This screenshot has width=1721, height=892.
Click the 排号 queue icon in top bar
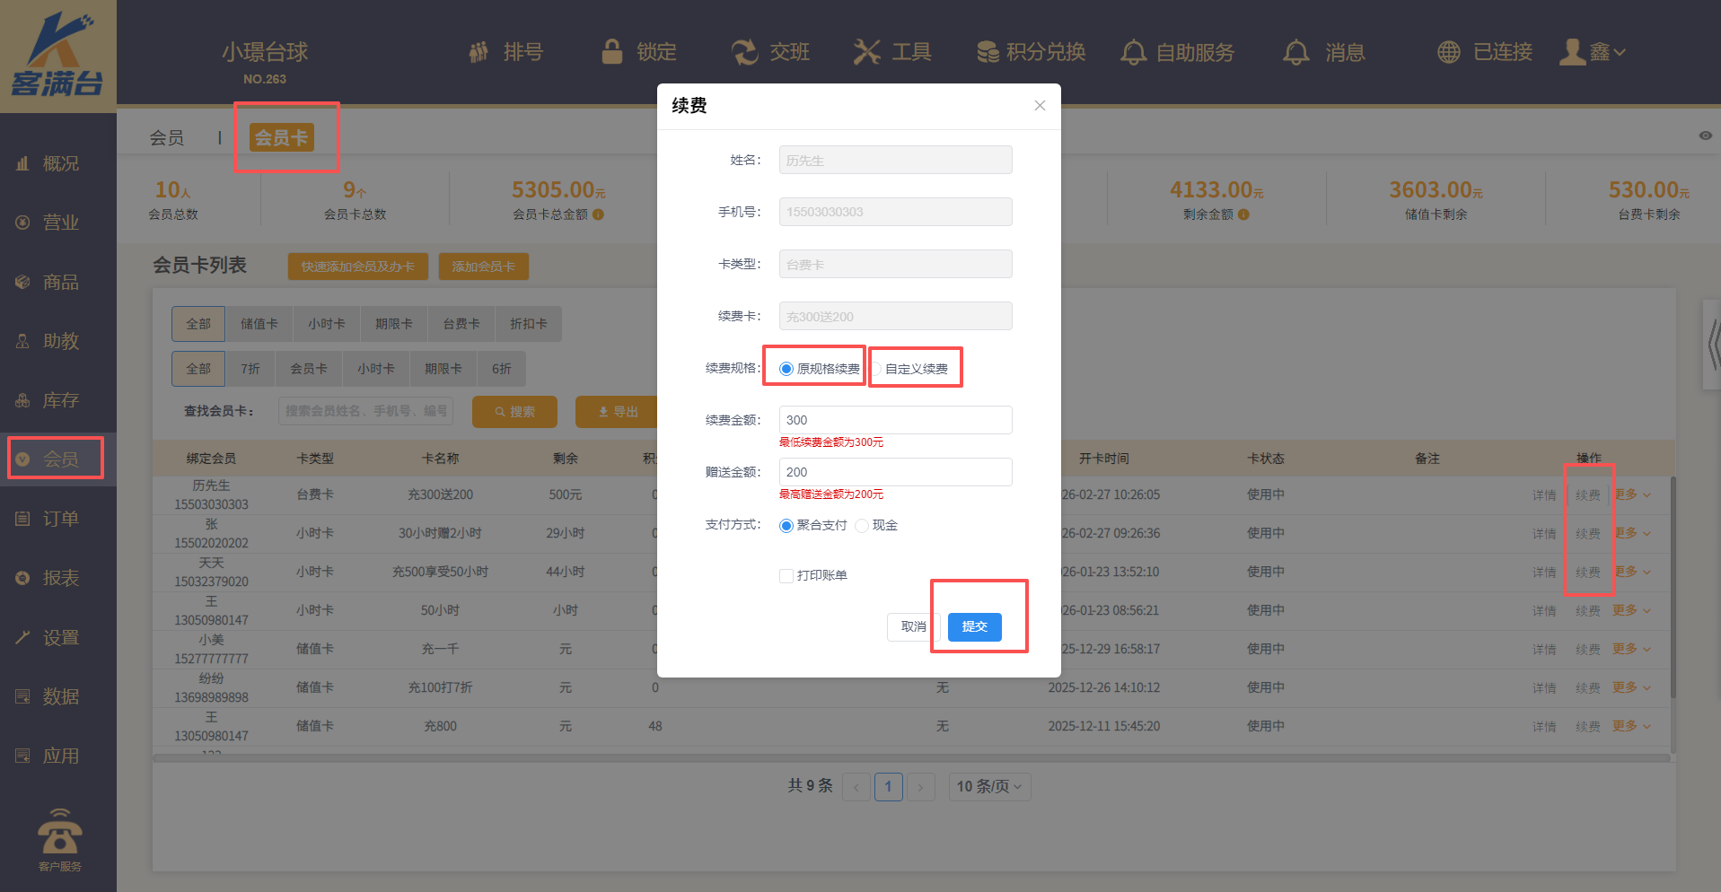coord(479,52)
